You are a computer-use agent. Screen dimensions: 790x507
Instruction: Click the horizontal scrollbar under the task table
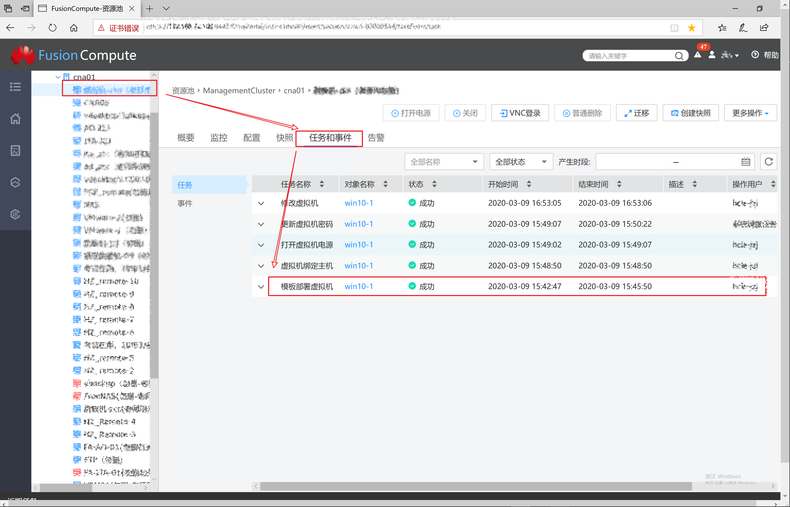475,486
